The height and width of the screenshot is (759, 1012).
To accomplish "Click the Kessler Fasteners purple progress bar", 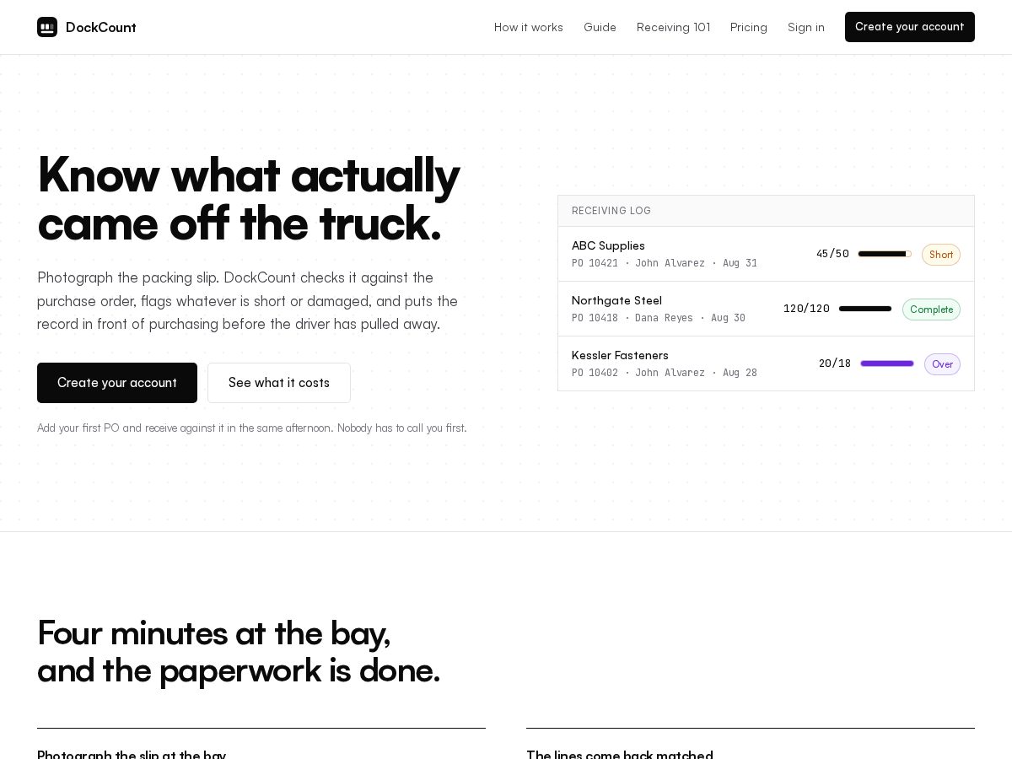I will [x=887, y=363].
